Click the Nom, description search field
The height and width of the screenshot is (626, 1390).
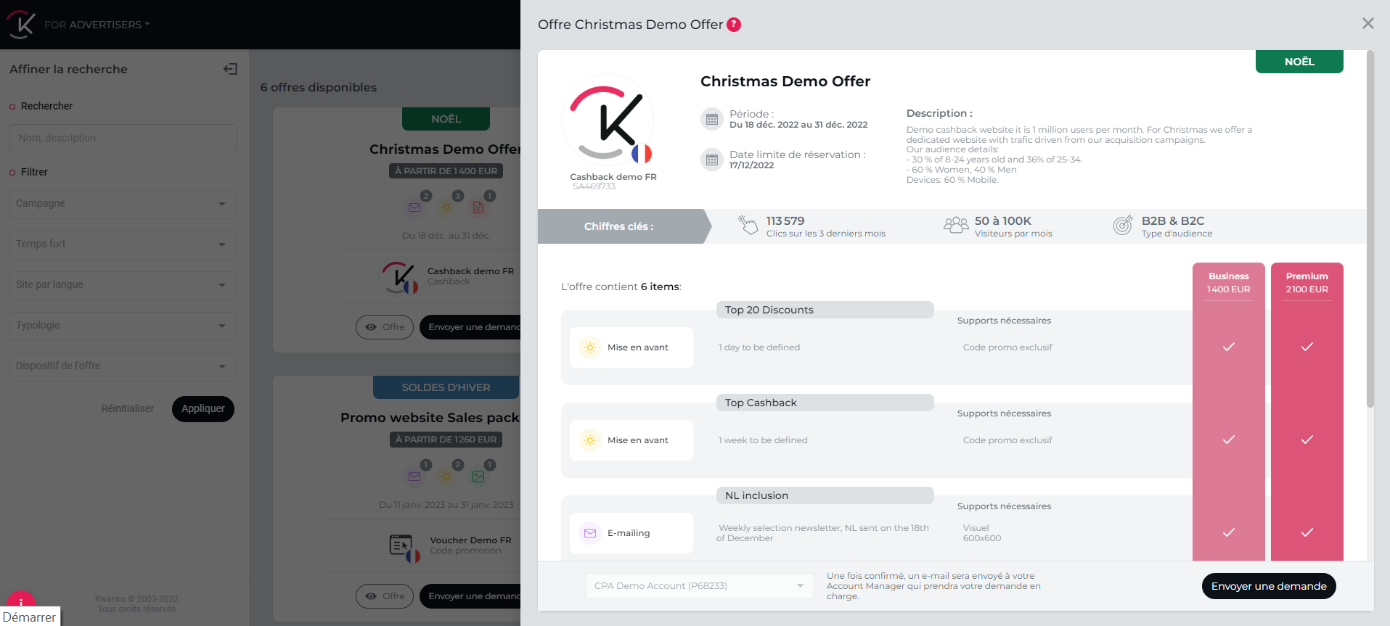123,138
